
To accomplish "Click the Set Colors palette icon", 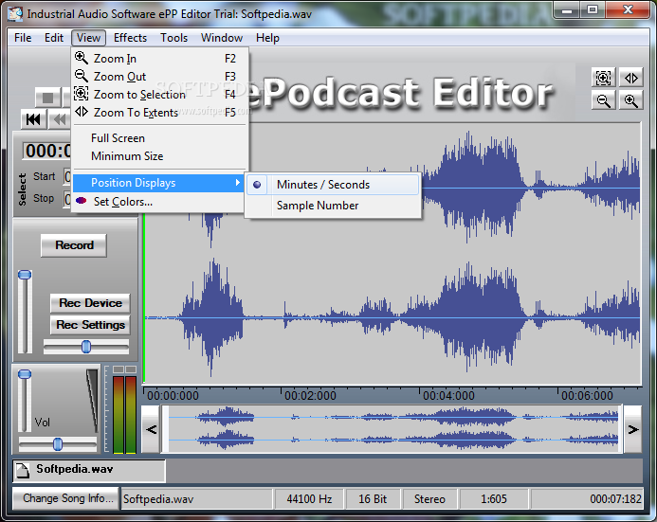I will tap(82, 201).
